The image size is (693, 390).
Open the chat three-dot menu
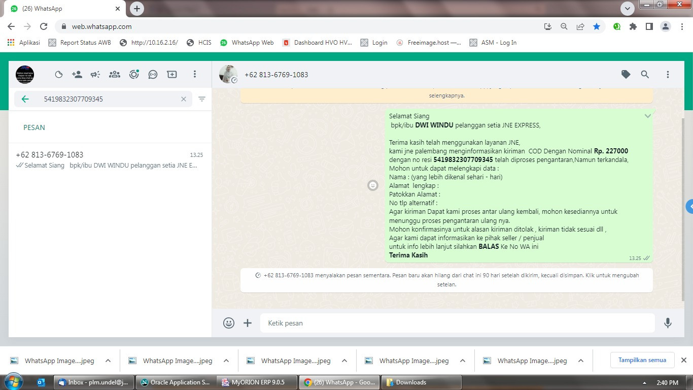668,75
